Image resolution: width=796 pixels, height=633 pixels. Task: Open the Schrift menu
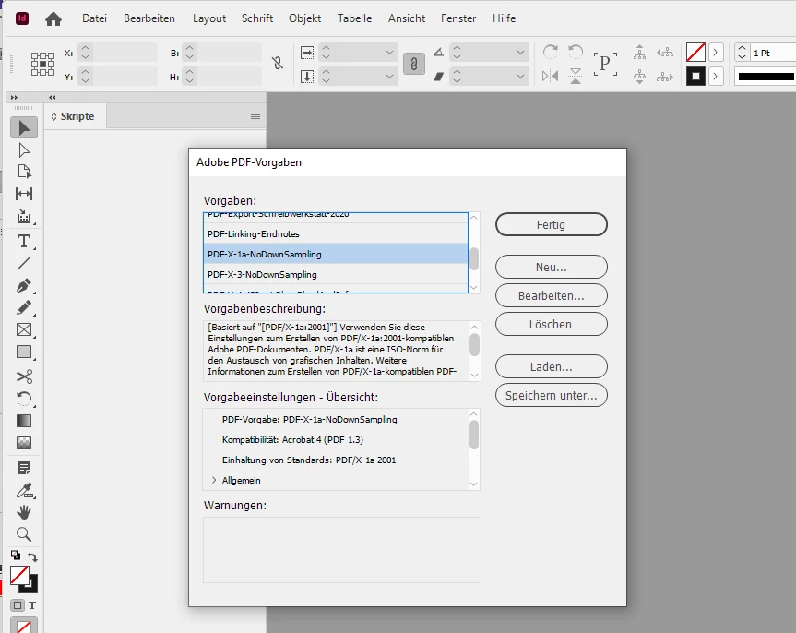257,18
